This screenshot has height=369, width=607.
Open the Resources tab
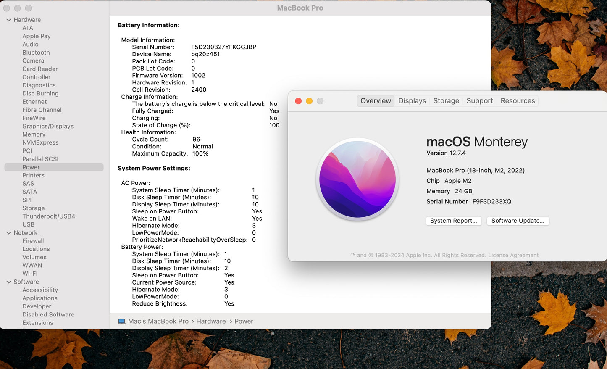tap(518, 101)
